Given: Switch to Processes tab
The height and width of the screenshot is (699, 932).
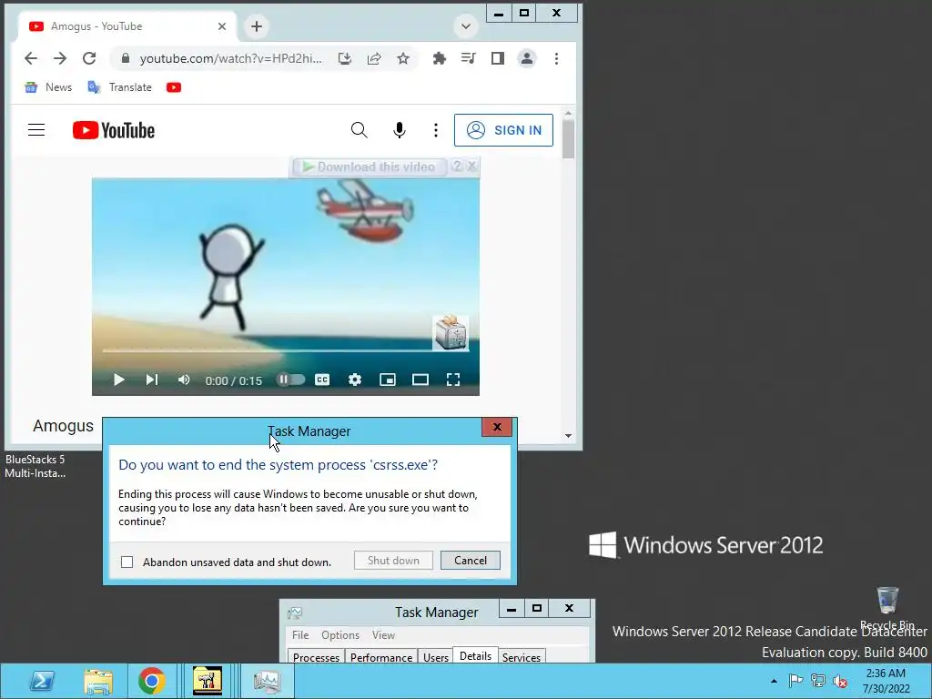Looking at the screenshot, I should click(x=316, y=657).
